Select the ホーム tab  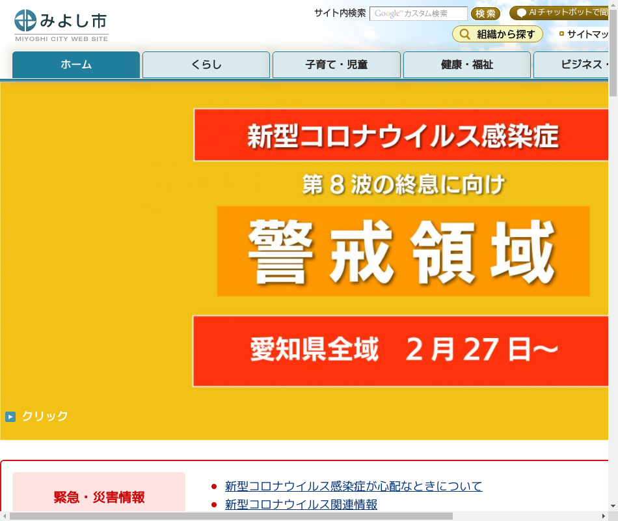click(76, 64)
